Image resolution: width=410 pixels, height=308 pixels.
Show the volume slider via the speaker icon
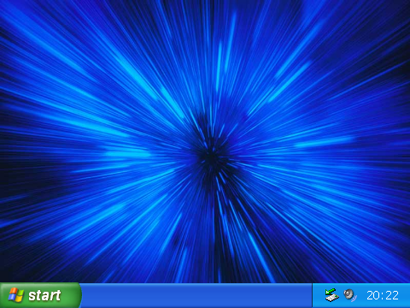[x=350, y=295]
